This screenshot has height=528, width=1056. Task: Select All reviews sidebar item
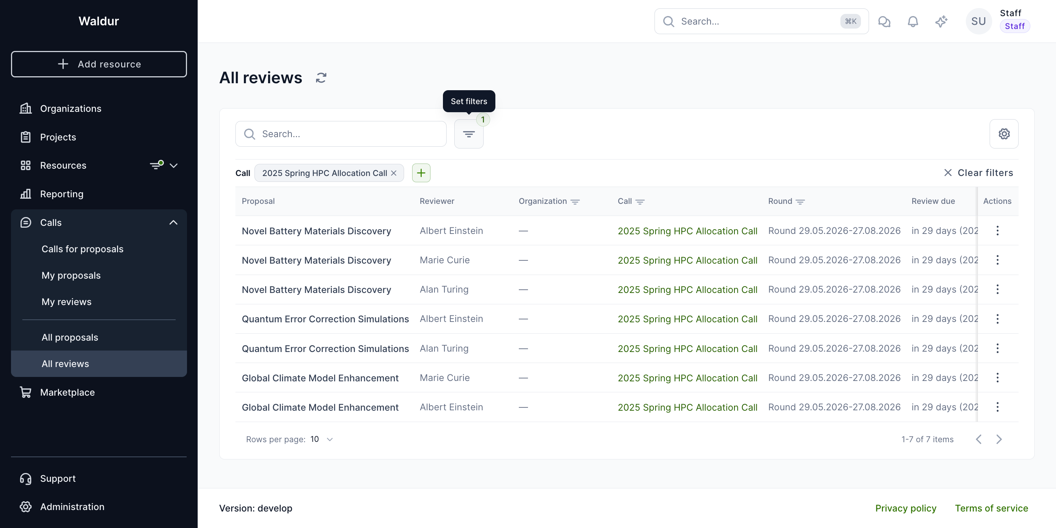pyautogui.click(x=99, y=364)
